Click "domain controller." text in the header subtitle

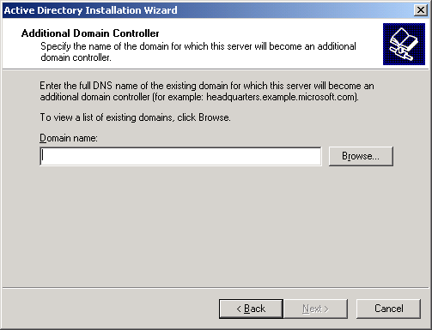(76, 57)
